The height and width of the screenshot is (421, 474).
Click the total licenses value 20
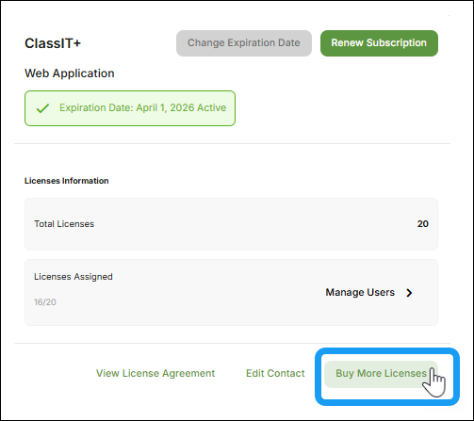point(423,224)
